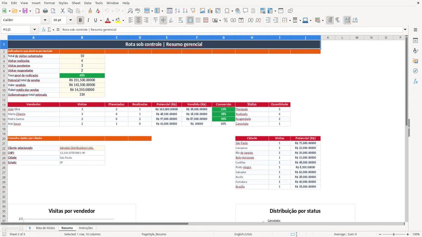
Task: Open the Format menu
Action: (49, 3)
